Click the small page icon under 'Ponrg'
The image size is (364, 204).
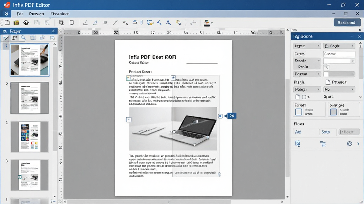pos(298,97)
